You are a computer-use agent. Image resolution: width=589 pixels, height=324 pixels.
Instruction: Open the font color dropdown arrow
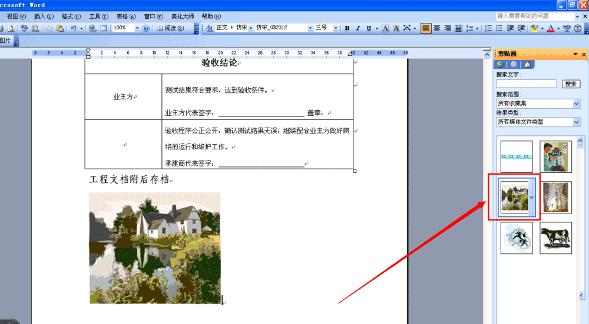click(558, 28)
